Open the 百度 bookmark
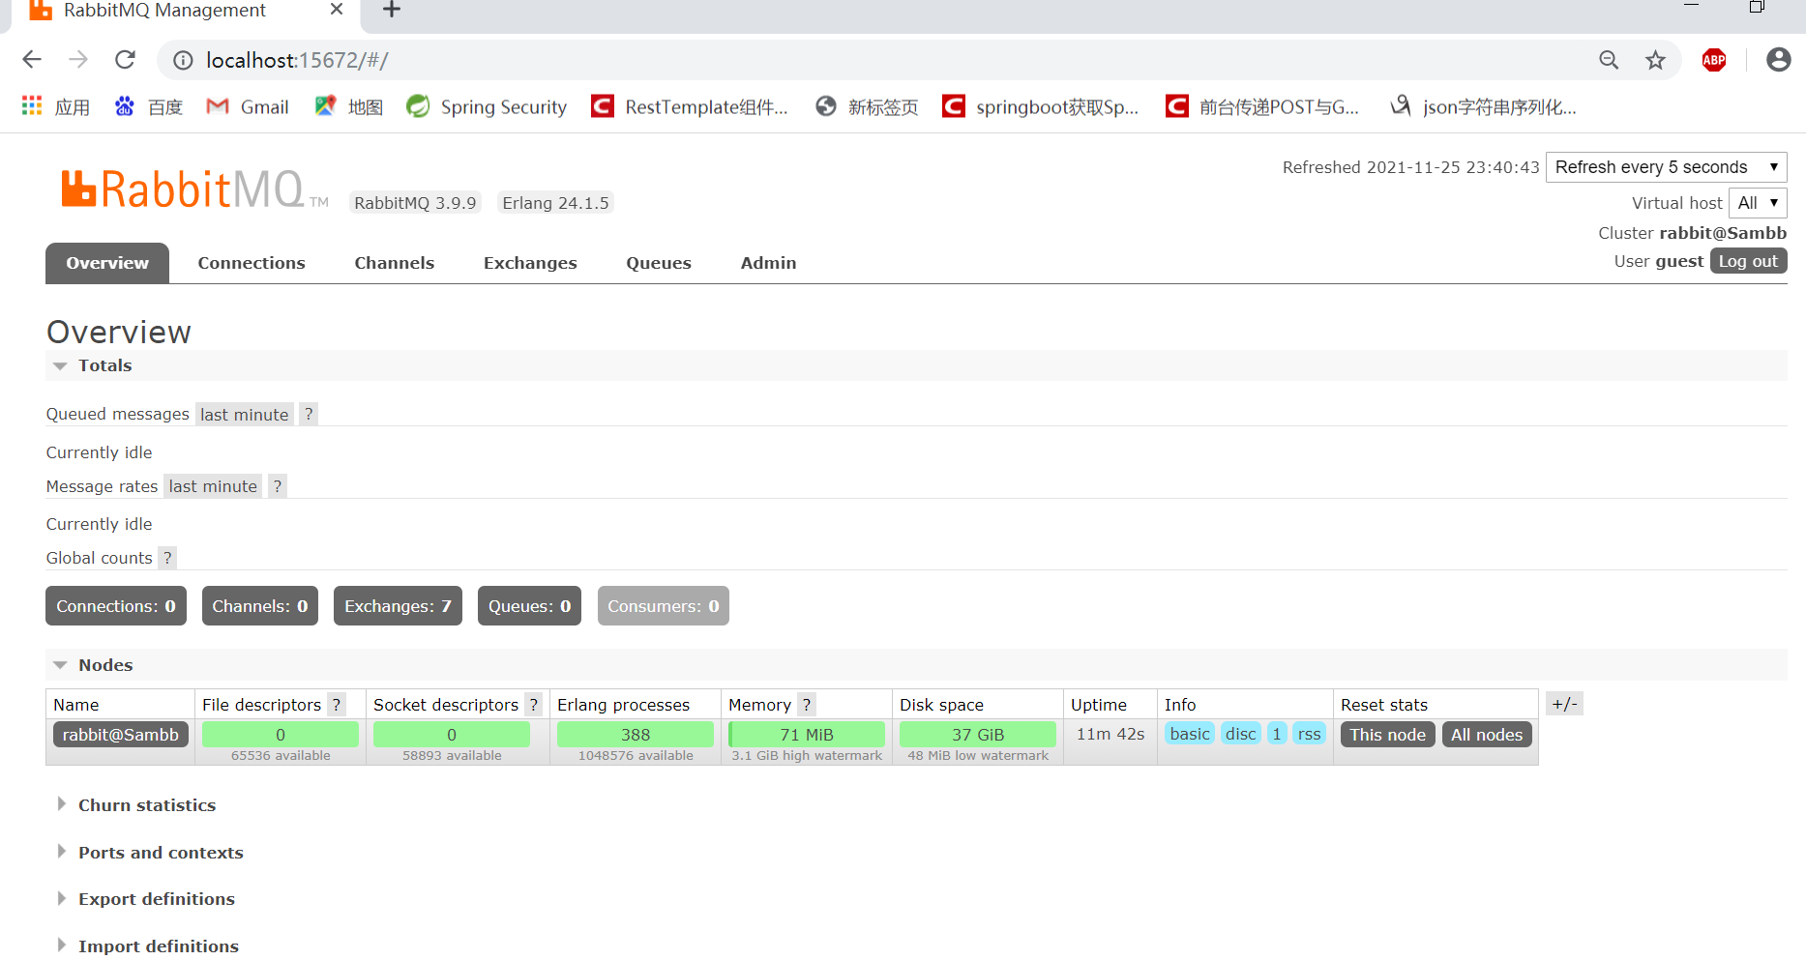 tap(149, 106)
